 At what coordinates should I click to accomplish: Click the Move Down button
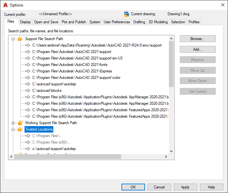coord(198,81)
